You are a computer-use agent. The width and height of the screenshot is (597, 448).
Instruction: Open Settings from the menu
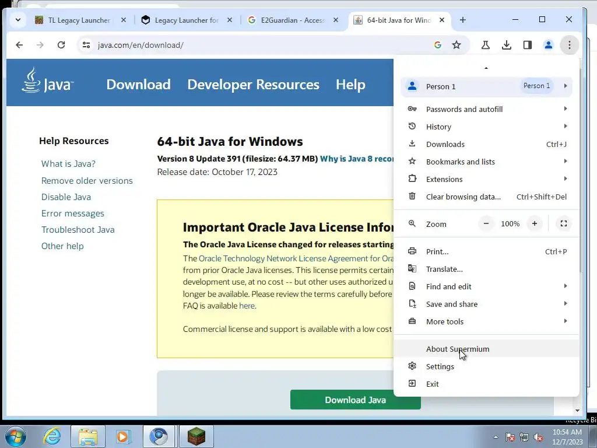487,367
